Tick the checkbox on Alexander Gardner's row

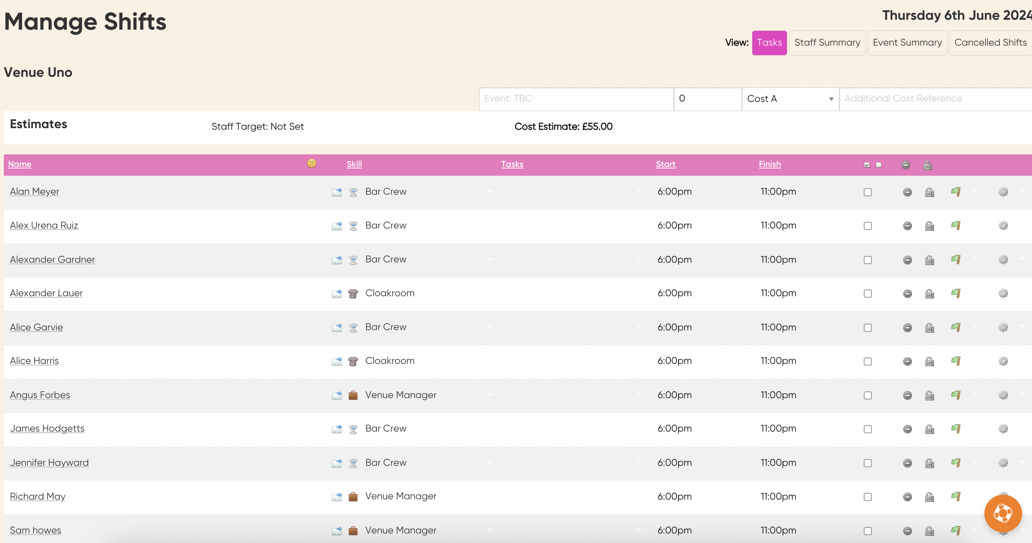tap(868, 260)
